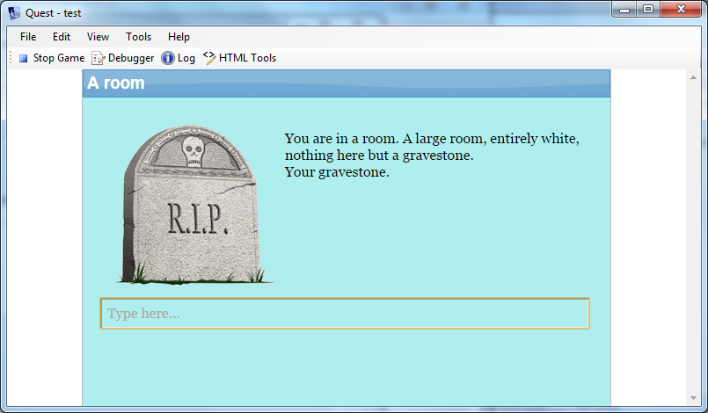Open the Tools menu
The height and width of the screenshot is (413, 708).
coord(138,37)
